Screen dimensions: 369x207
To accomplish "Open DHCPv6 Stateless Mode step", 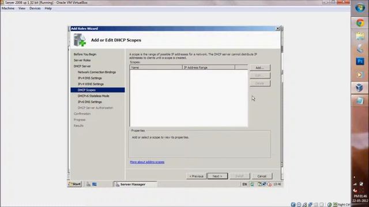I will (x=93, y=96).
